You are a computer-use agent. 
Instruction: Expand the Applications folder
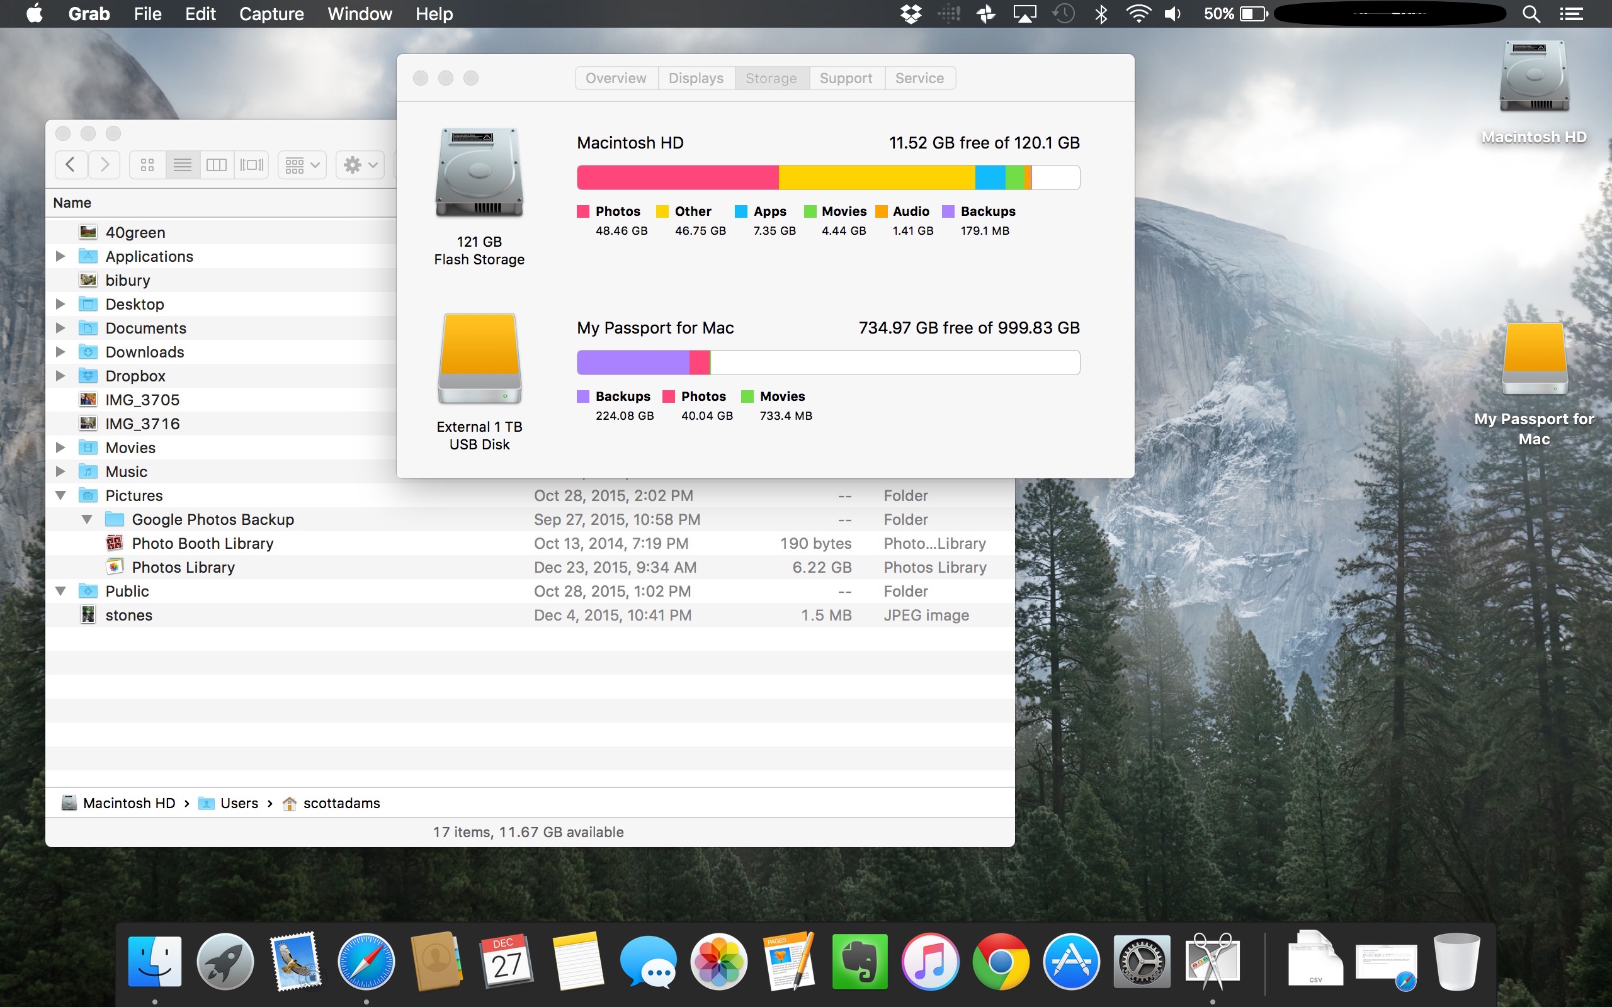pos(60,256)
